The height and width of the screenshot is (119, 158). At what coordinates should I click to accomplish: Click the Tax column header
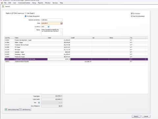pyautogui.click(x=137, y=38)
